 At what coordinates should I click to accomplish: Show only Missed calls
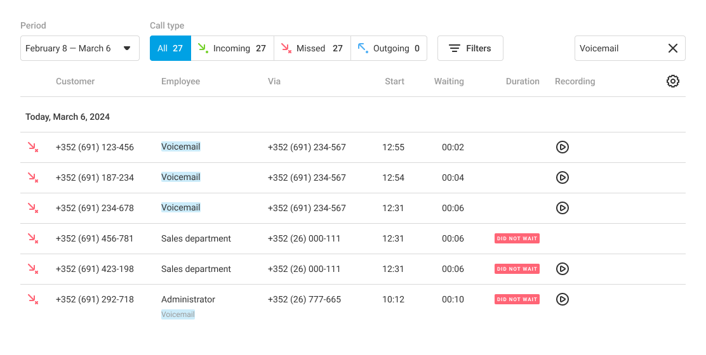312,48
